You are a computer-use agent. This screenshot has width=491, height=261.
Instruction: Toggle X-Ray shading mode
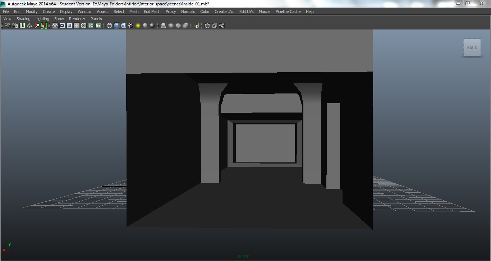tap(207, 26)
